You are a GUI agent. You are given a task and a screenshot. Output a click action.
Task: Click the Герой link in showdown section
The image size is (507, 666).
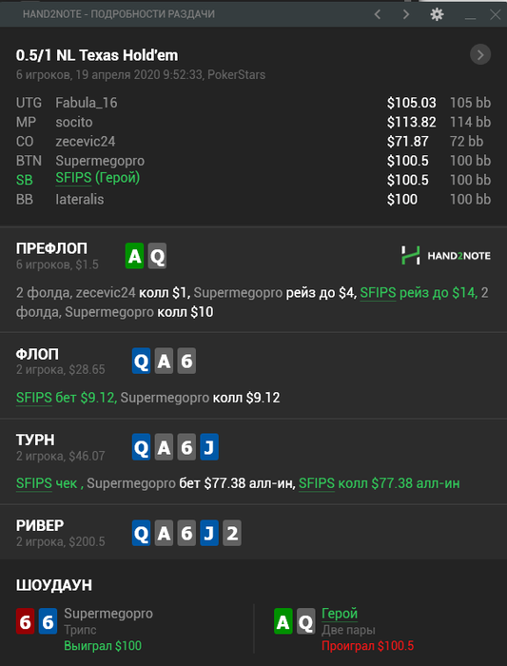(x=340, y=614)
